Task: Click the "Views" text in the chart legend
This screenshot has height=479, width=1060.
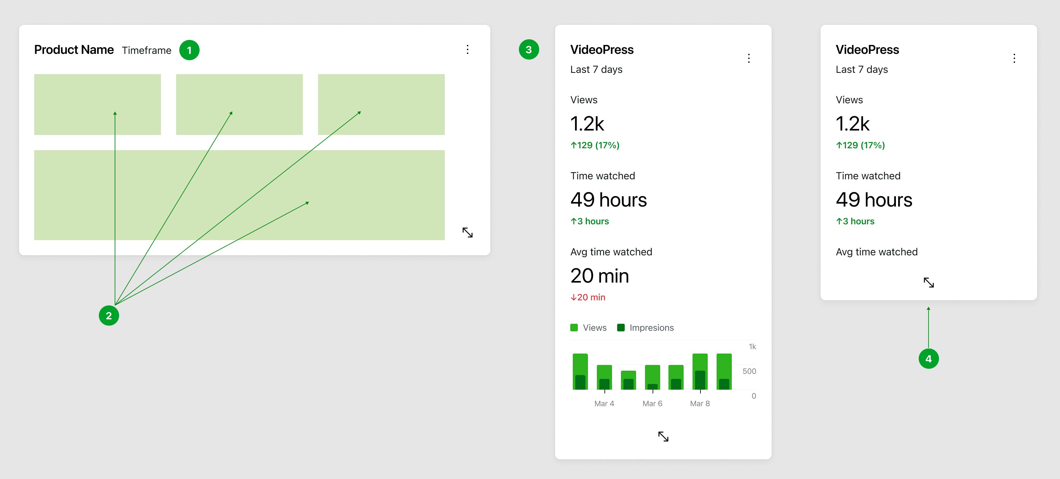Action: coord(595,328)
